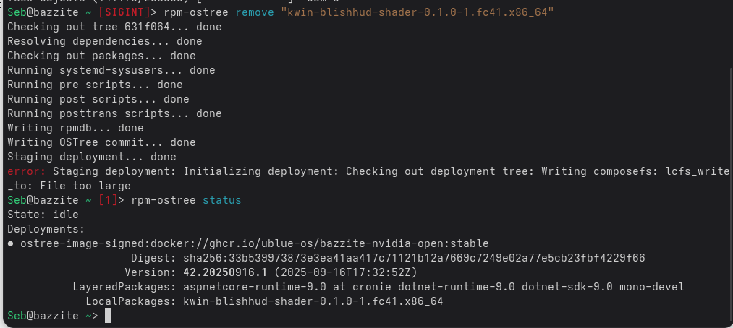Viewport: 733px width, 328px height.
Task: Click the sha256 digest hash value
Action: pos(414,258)
